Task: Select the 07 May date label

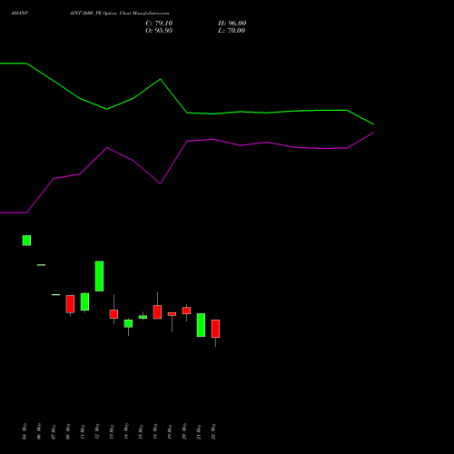Action: click(x=54, y=431)
